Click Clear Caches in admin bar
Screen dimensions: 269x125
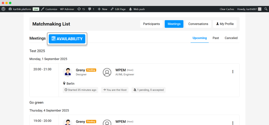(227, 9)
